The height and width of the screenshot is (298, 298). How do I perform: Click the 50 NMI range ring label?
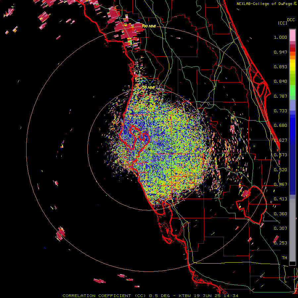click(x=149, y=87)
